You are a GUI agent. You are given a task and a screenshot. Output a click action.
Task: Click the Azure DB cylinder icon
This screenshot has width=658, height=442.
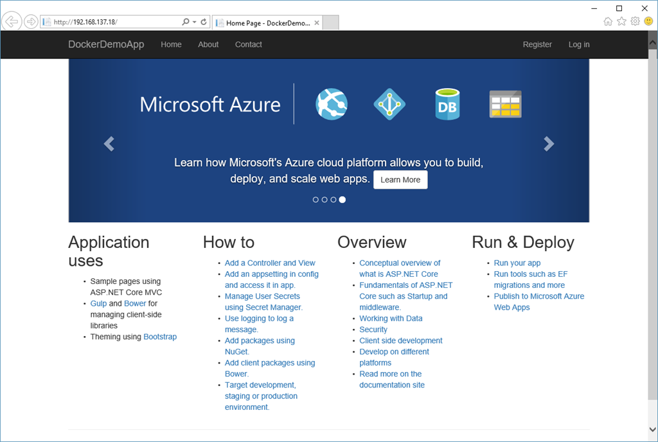[x=447, y=104]
